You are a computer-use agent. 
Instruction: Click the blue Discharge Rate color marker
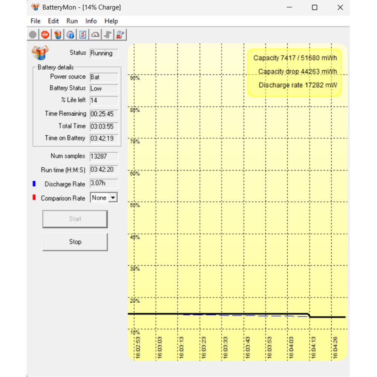pyautogui.click(x=34, y=184)
